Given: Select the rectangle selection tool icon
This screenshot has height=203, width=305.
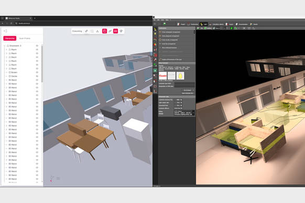Looking at the screenshot, I should coord(92,31).
